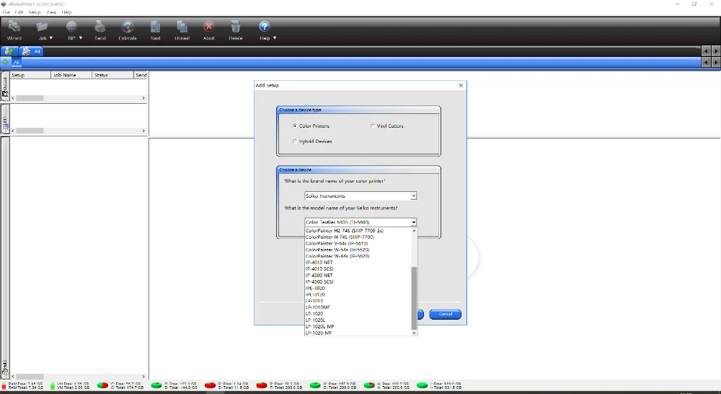Click the C: drive disk usage icon
Image resolution: width=721 pixels, height=394 pixels.
(x=102, y=385)
